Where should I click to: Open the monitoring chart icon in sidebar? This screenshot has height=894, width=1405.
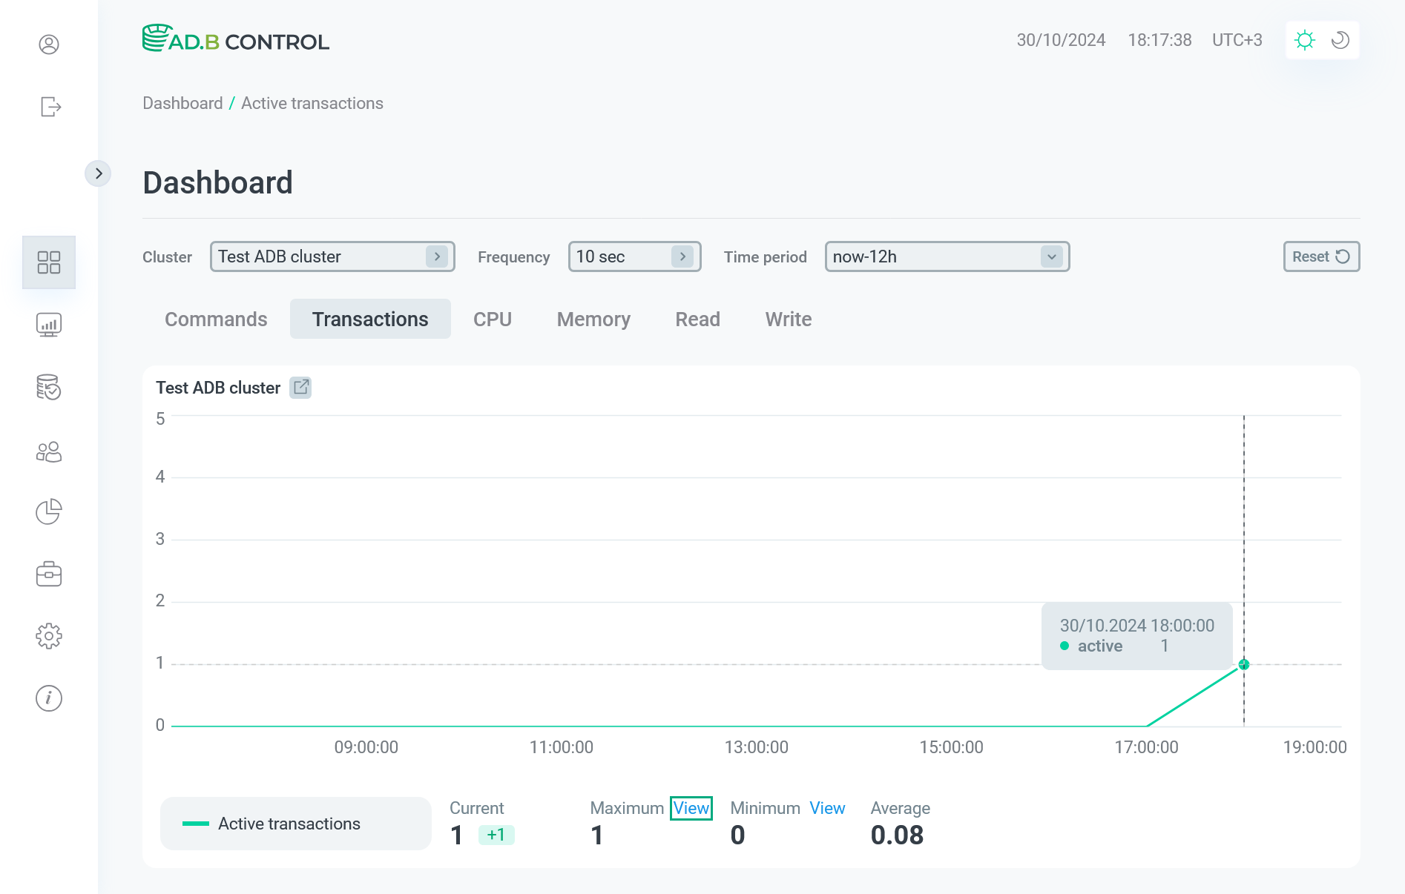pyautogui.click(x=49, y=325)
